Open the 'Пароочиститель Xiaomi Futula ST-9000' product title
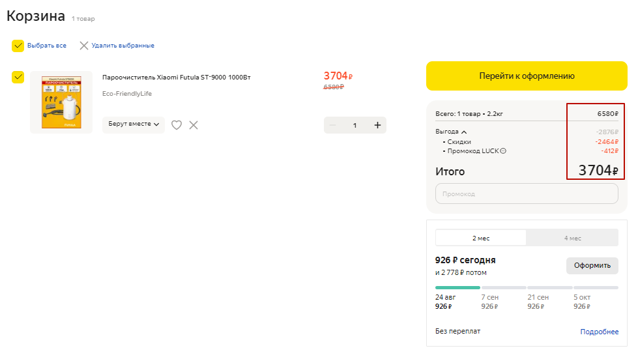Image resolution: width=638 pixels, height=359 pixels. pyautogui.click(x=176, y=78)
